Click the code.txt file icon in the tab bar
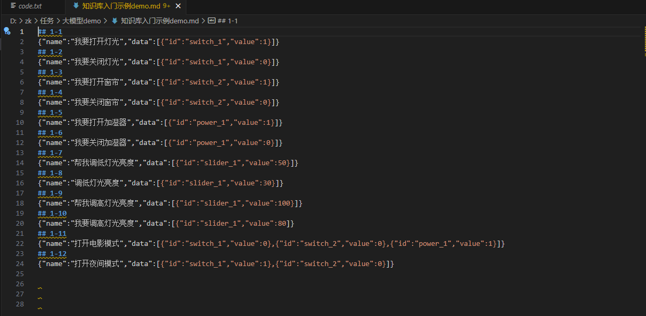 click(x=13, y=6)
